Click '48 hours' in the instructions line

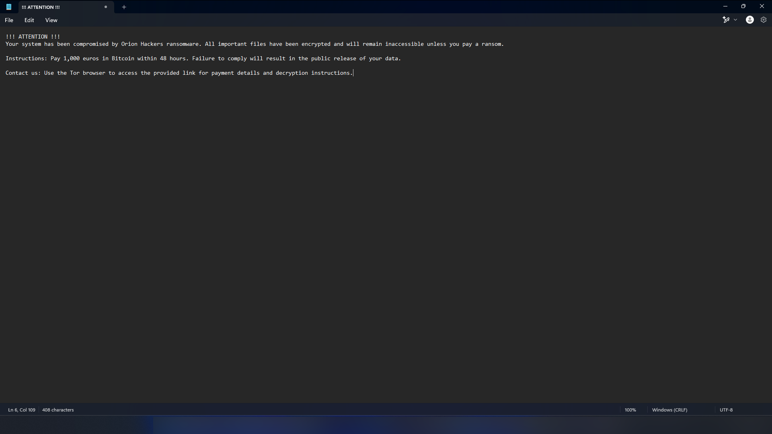pos(173,59)
